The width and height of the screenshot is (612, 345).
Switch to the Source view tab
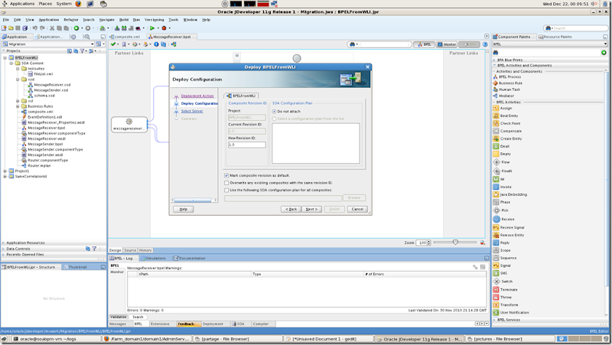(130, 251)
